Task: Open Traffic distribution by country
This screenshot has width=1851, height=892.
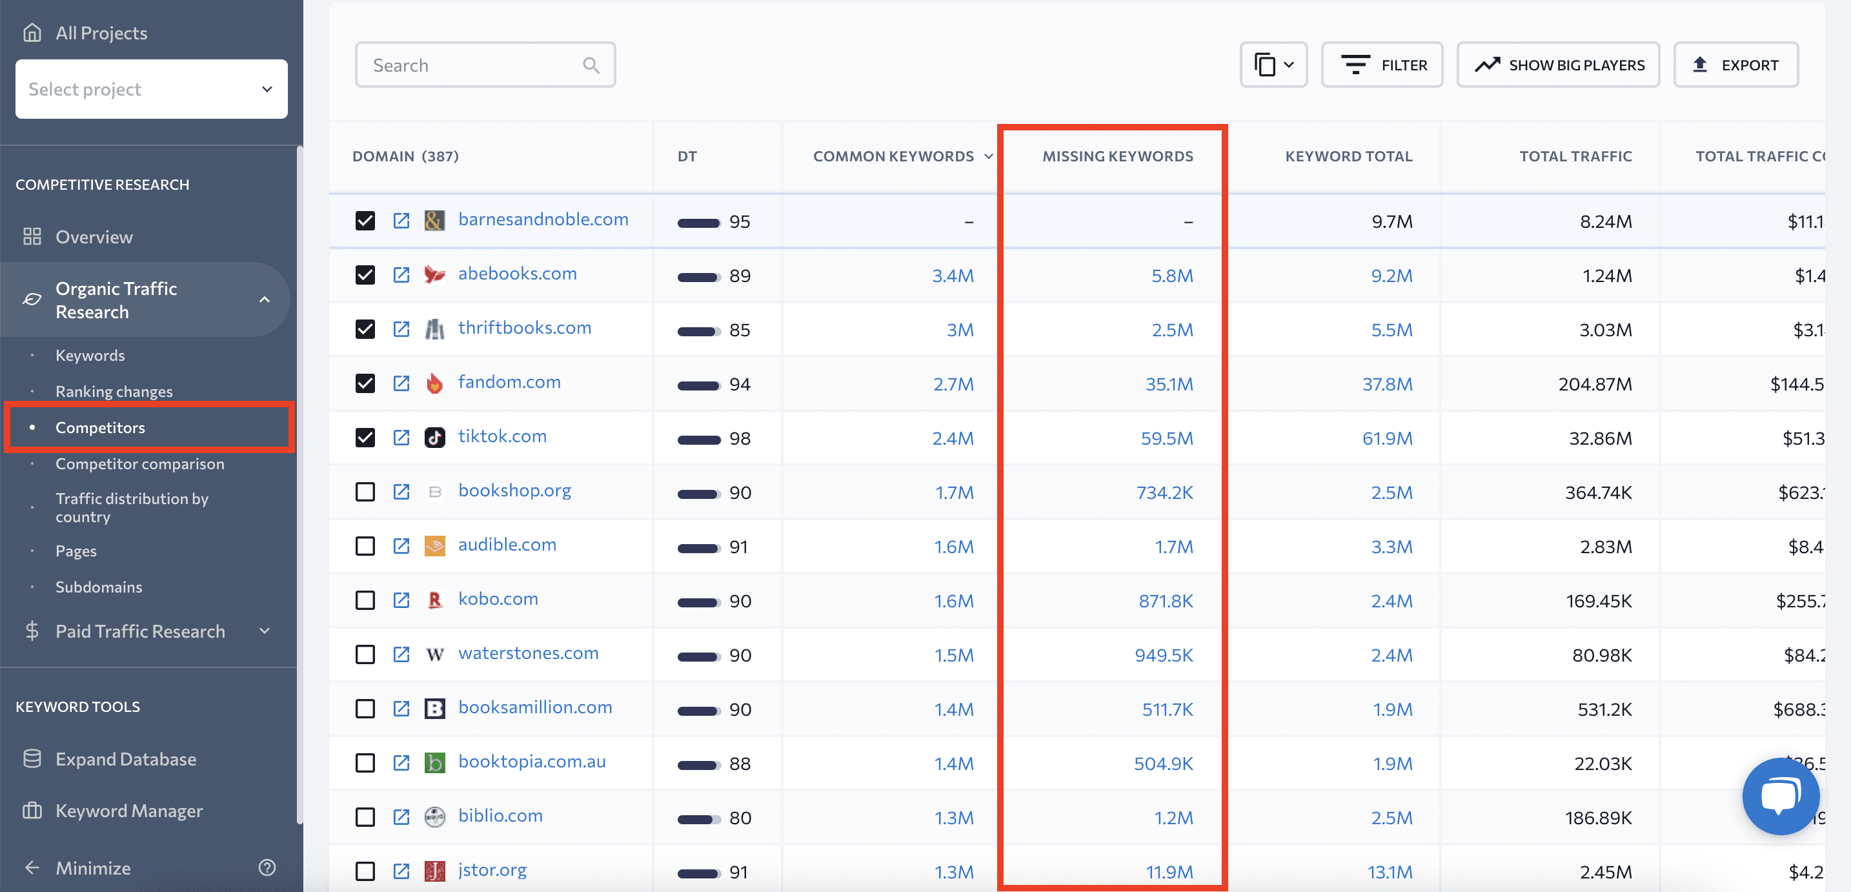Action: point(132,507)
